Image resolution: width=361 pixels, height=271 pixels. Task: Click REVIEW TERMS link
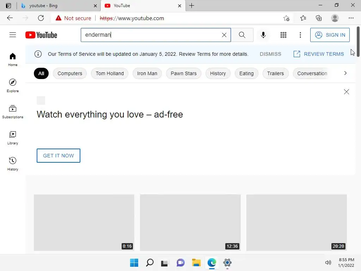[319, 54]
